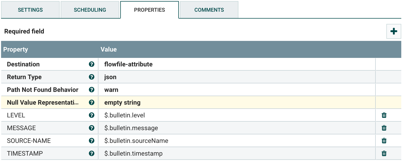Switch to the COMMENTS tab
This screenshot has height=162, width=405.
point(209,10)
